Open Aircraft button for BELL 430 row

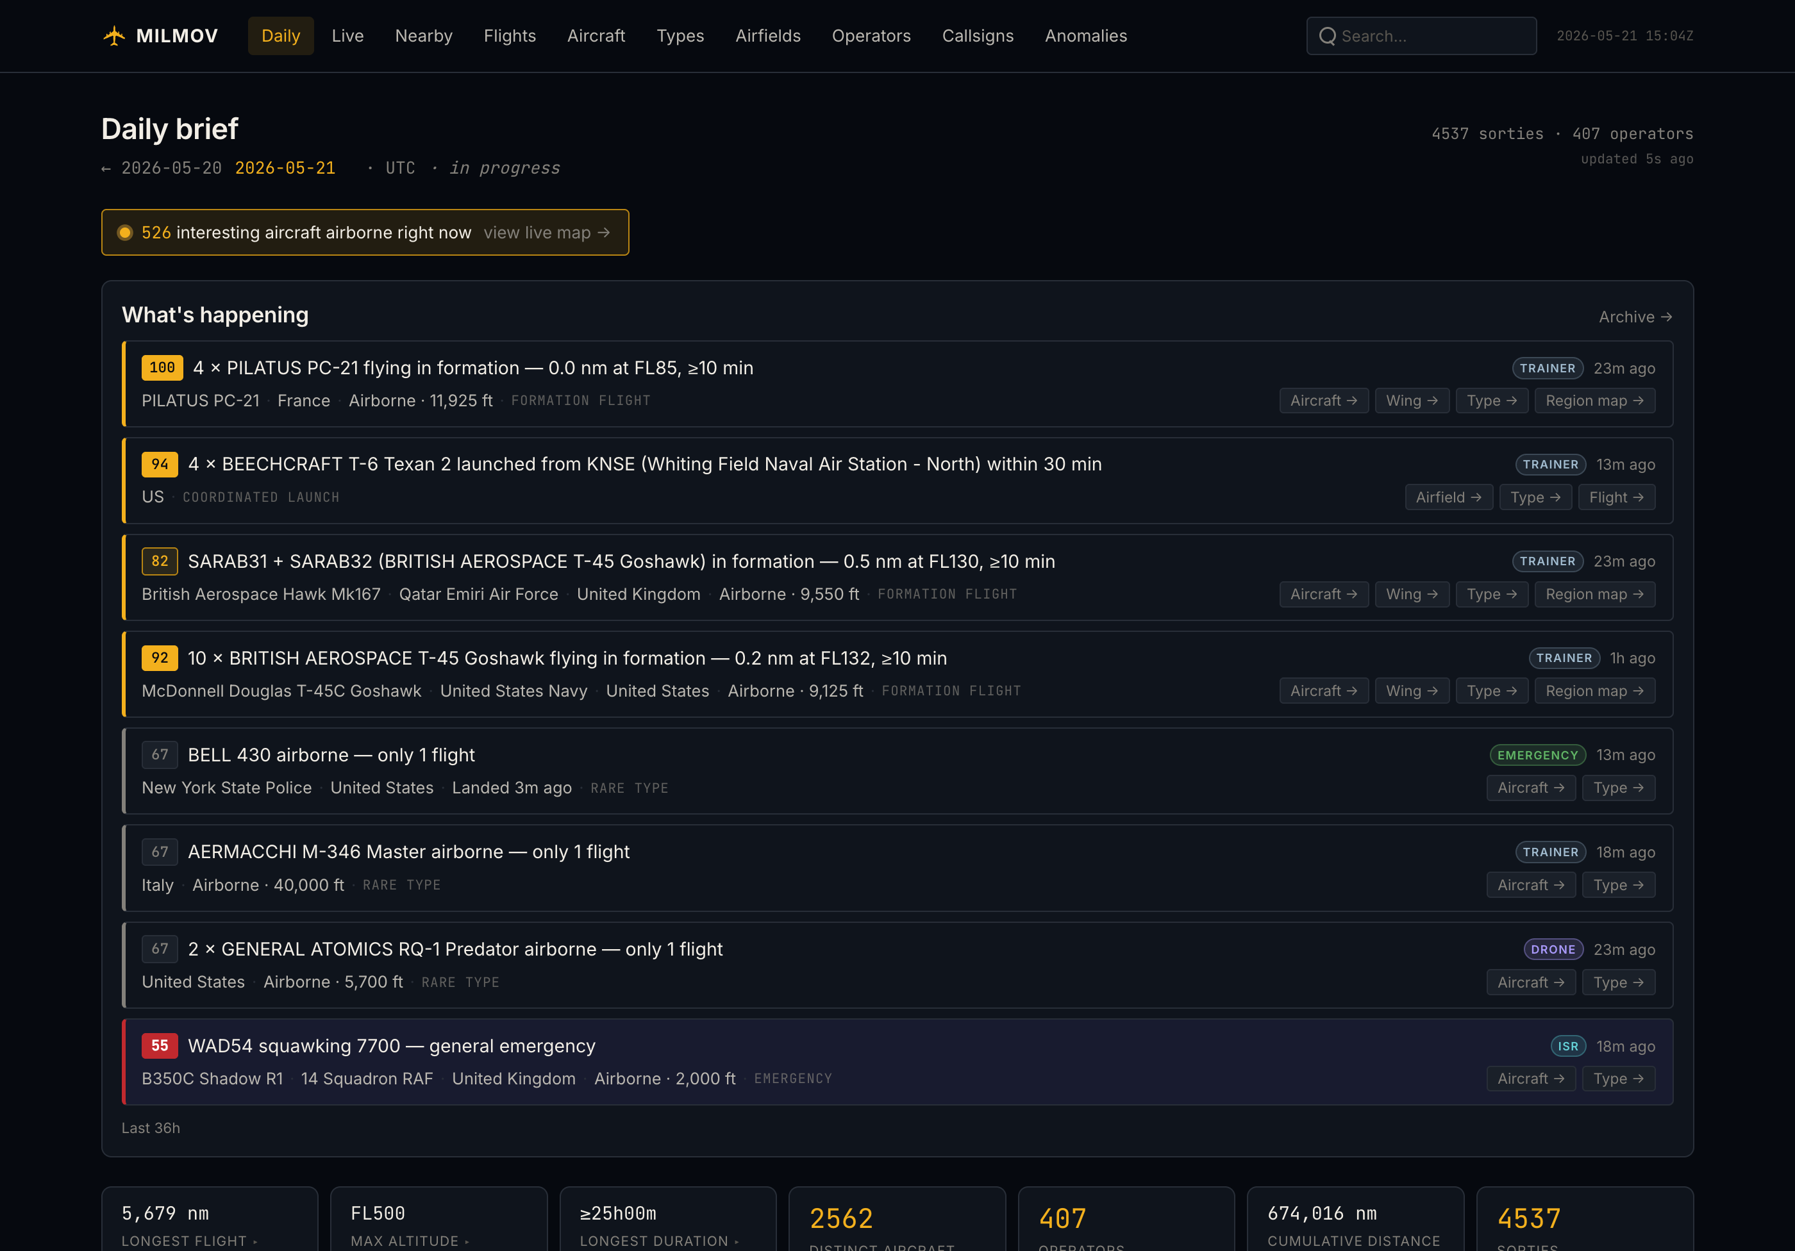(x=1531, y=788)
